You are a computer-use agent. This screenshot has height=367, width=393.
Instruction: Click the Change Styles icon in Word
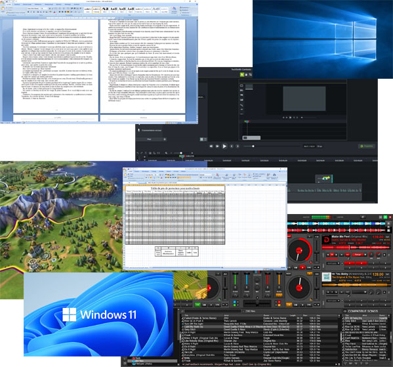pos(174,10)
